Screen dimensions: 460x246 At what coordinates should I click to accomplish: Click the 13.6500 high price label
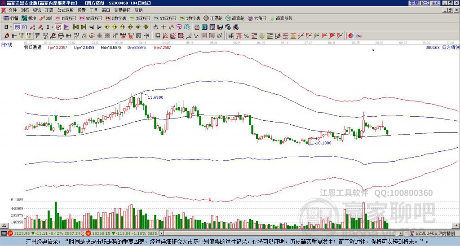[x=155, y=97]
